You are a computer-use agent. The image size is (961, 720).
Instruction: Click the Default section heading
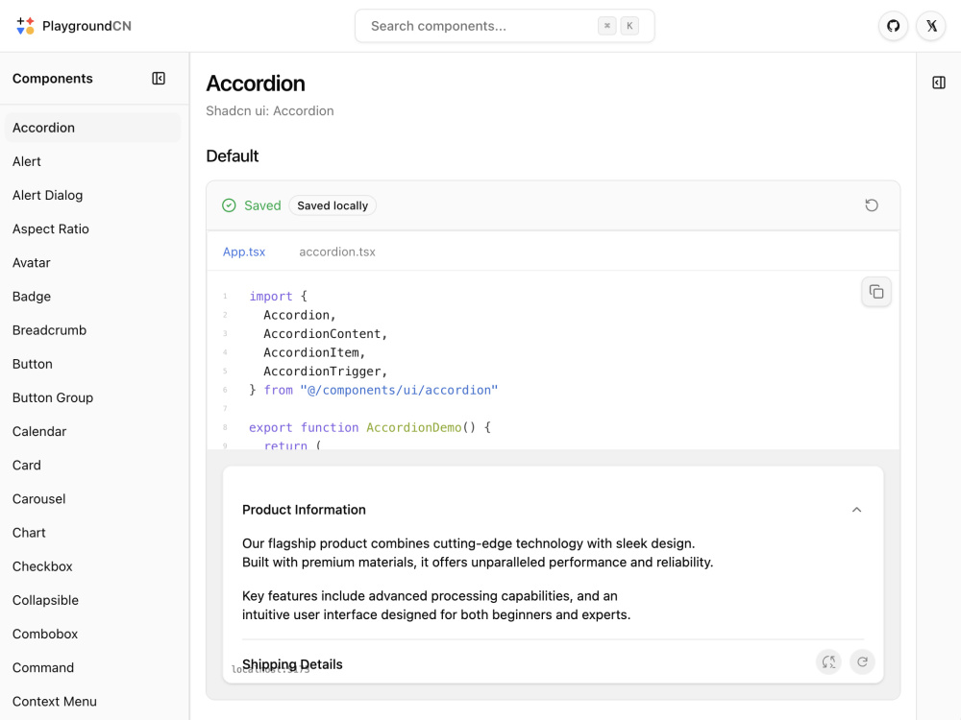(x=233, y=156)
